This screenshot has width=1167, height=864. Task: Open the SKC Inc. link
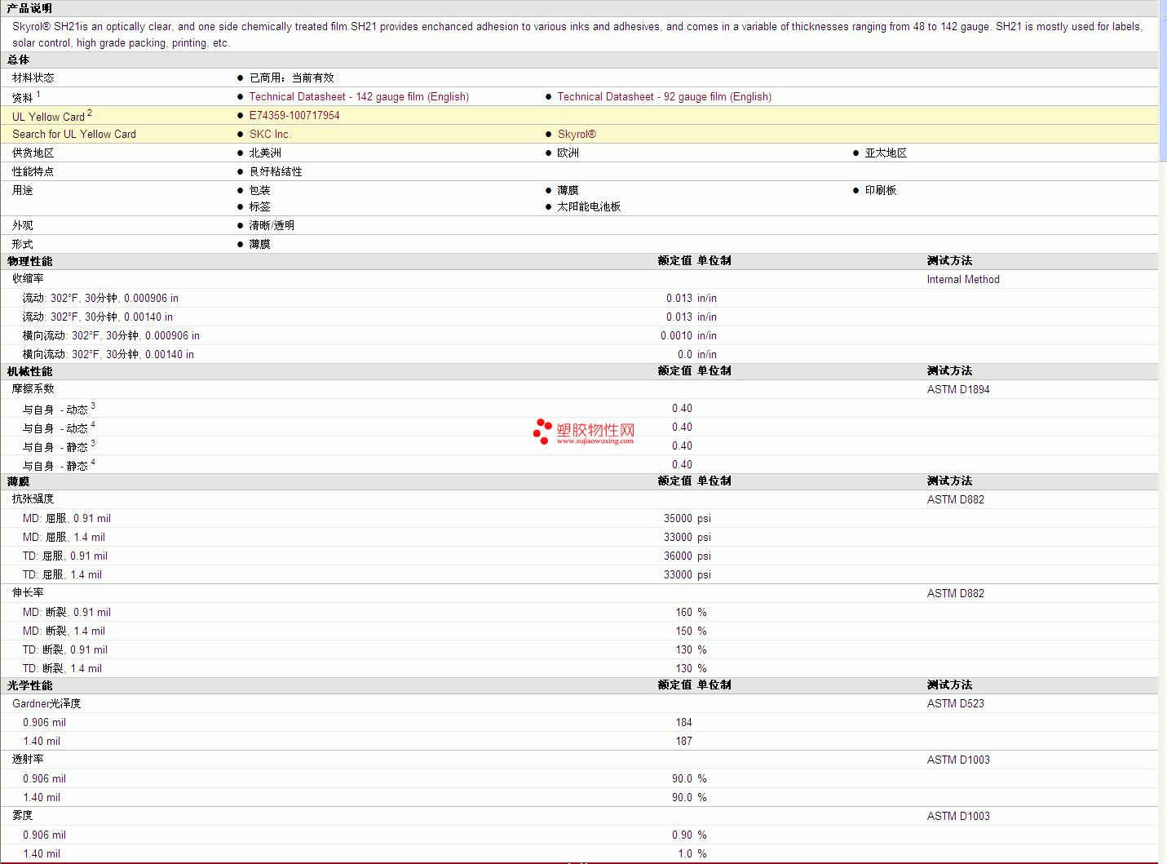point(270,135)
